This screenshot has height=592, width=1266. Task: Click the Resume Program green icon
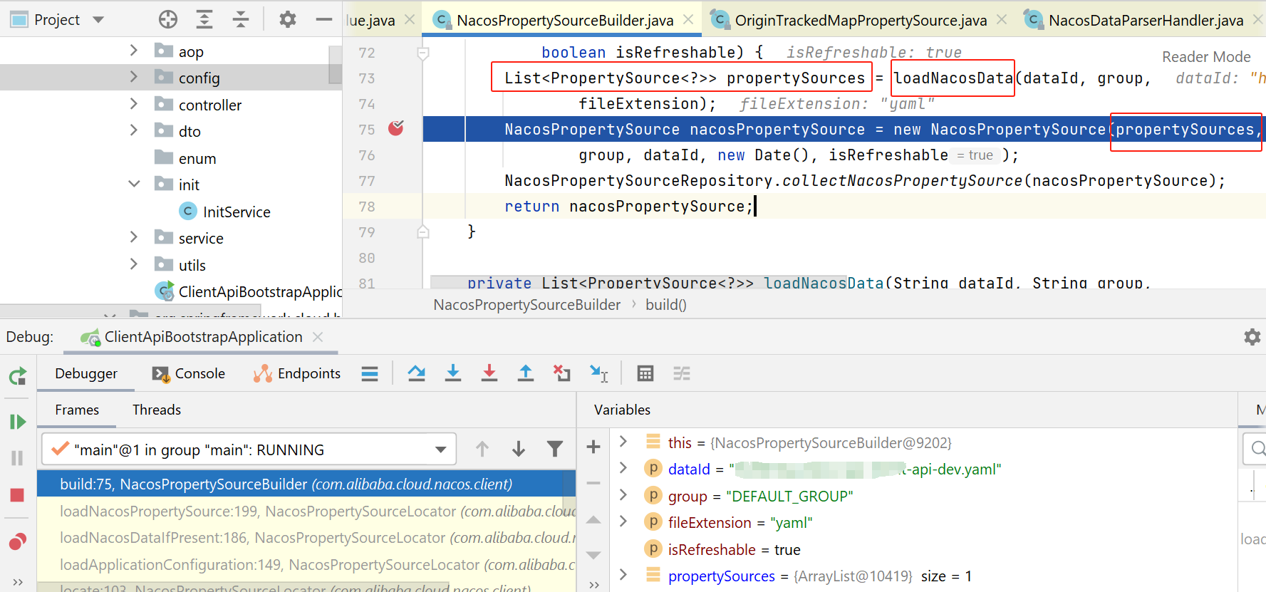(x=18, y=422)
